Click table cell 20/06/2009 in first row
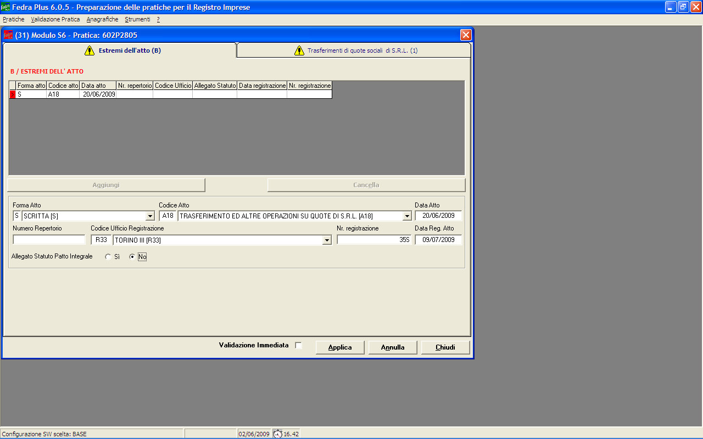The image size is (703, 439). (x=98, y=94)
